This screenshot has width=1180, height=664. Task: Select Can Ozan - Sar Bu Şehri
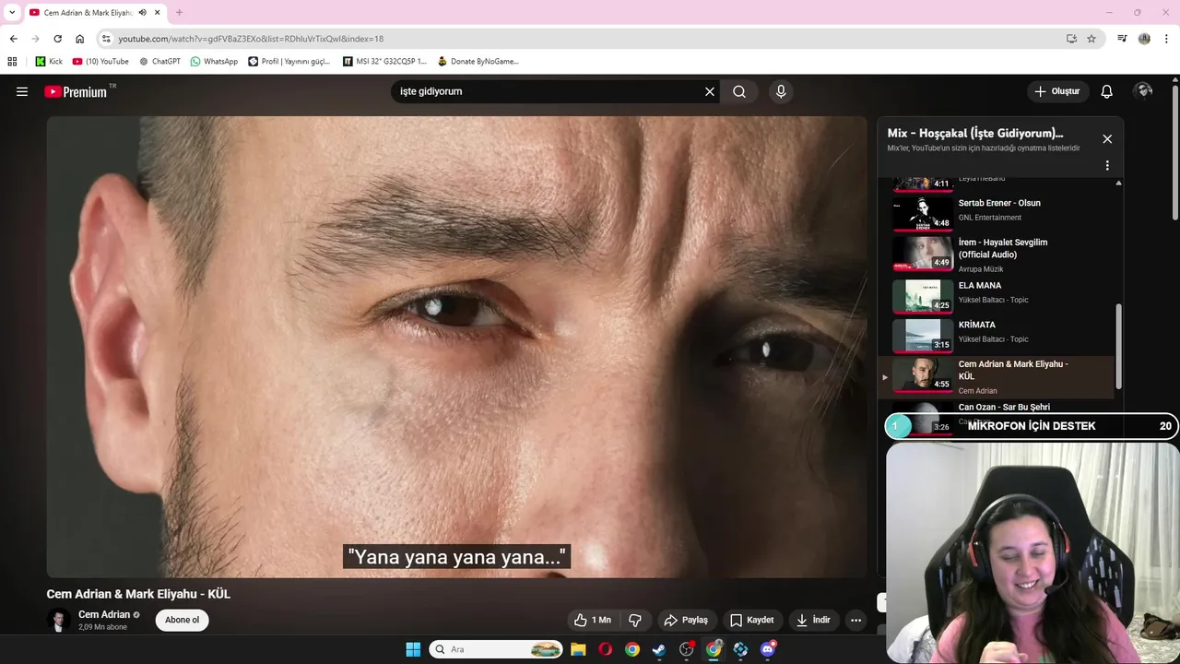(x=1003, y=408)
